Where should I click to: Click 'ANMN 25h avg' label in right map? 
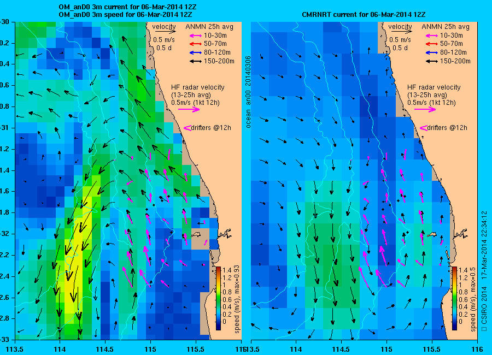pyautogui.click(x=446, y=27)
